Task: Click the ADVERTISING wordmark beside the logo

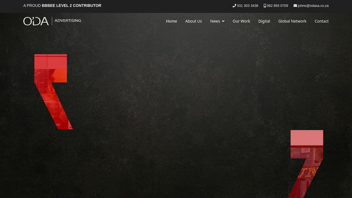Action: (x=68, y=20)
